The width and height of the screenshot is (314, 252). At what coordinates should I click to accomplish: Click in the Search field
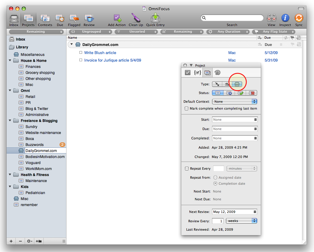pos(232,18)
